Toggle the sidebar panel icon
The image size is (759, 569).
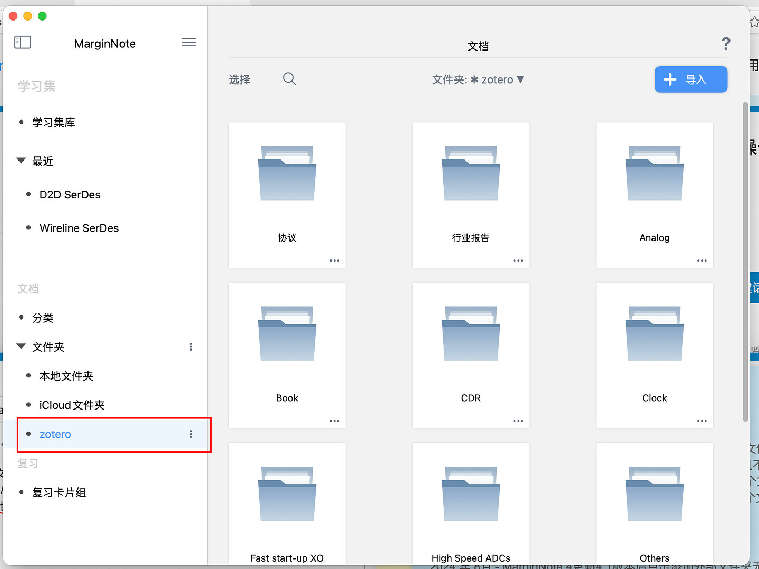(x=23, y=42)
